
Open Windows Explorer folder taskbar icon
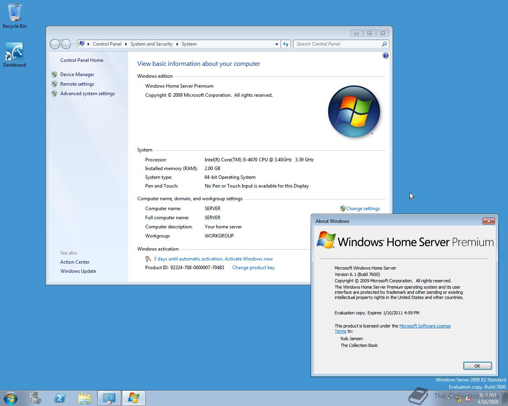(x=84, y=398)
